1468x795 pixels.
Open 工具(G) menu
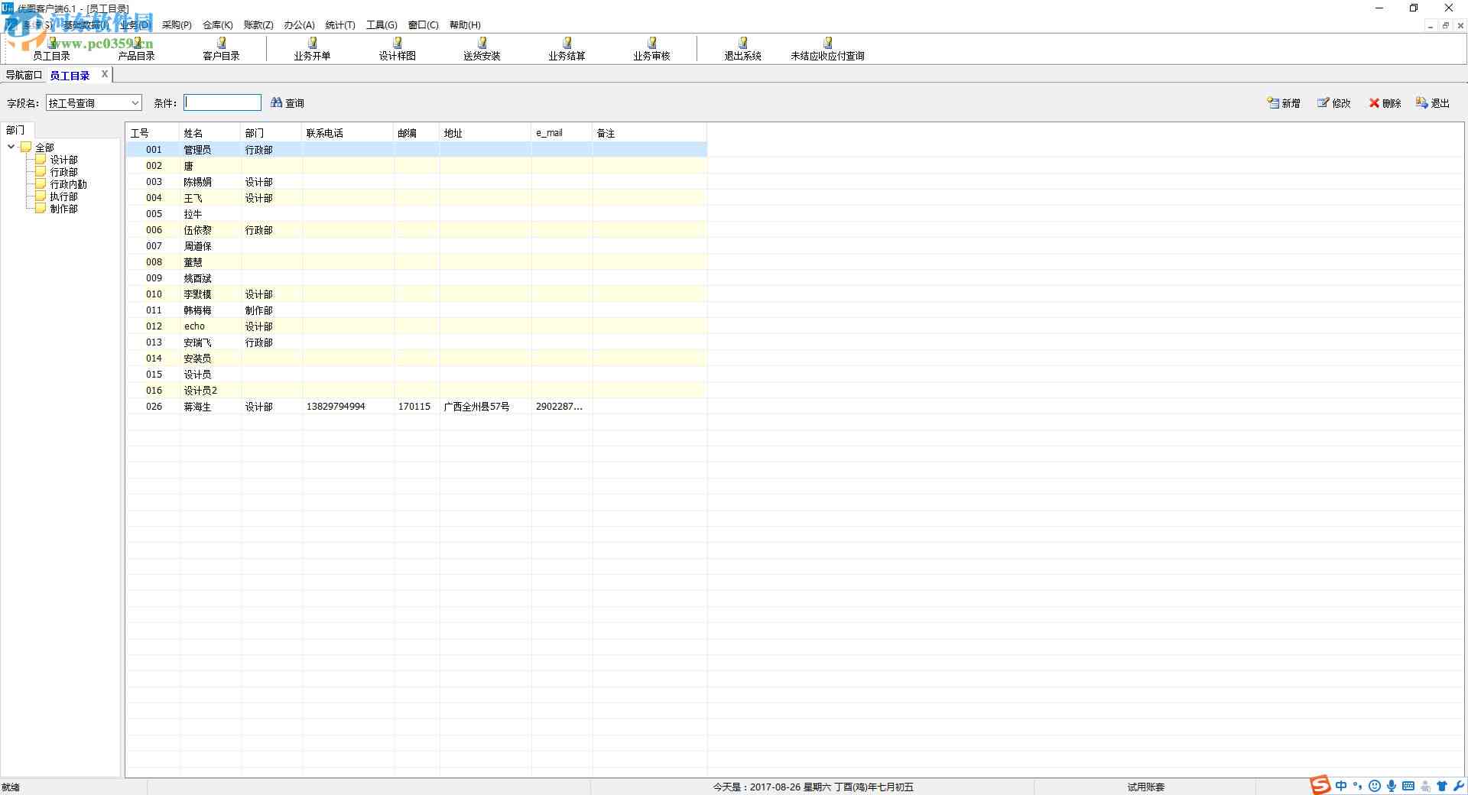(x=382, y=25)
